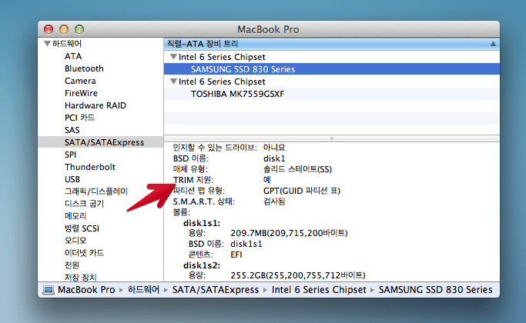Click the green zoom window button
The image size is (526, 323).
(x=79, y=29)
